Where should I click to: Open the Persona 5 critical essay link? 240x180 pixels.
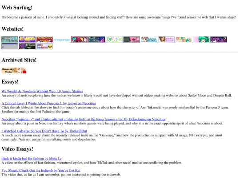[x=49, y=103]
